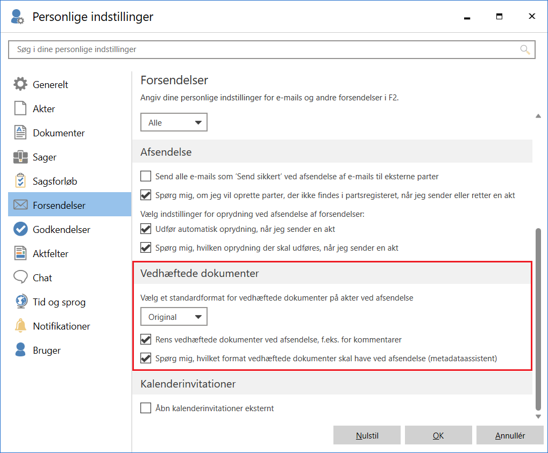Open Sagsforløb via its clipboard icon
Viewport: 548px width, 453px height.
pyautogui.click(x=20, y=181)
